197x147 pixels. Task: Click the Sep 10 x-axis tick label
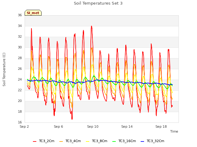pos(93,126)
